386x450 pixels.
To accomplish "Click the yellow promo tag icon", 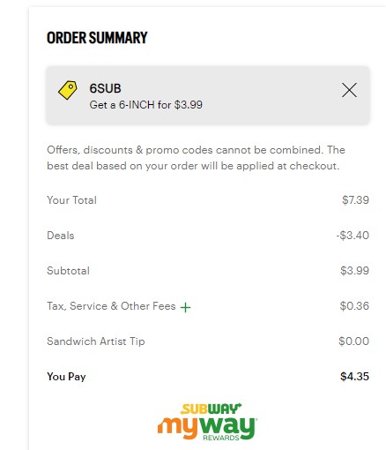I will click(68, 90).
